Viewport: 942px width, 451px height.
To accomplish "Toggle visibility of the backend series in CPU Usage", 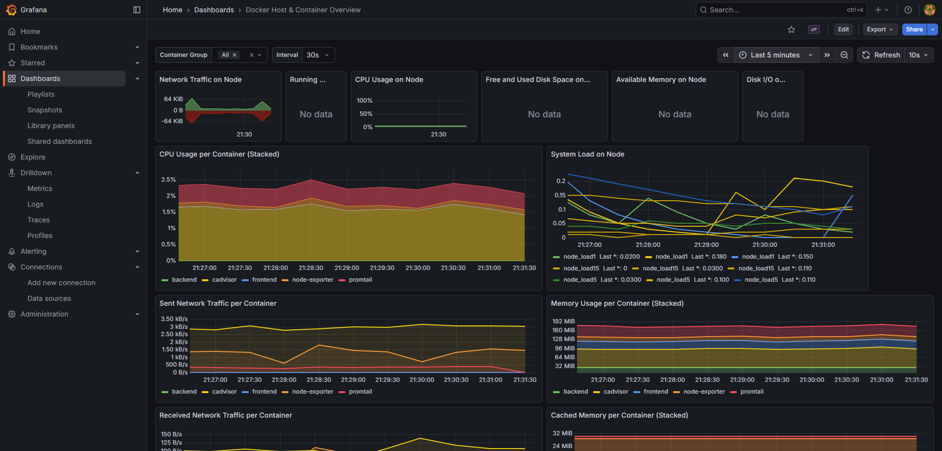I will [184, 280].
